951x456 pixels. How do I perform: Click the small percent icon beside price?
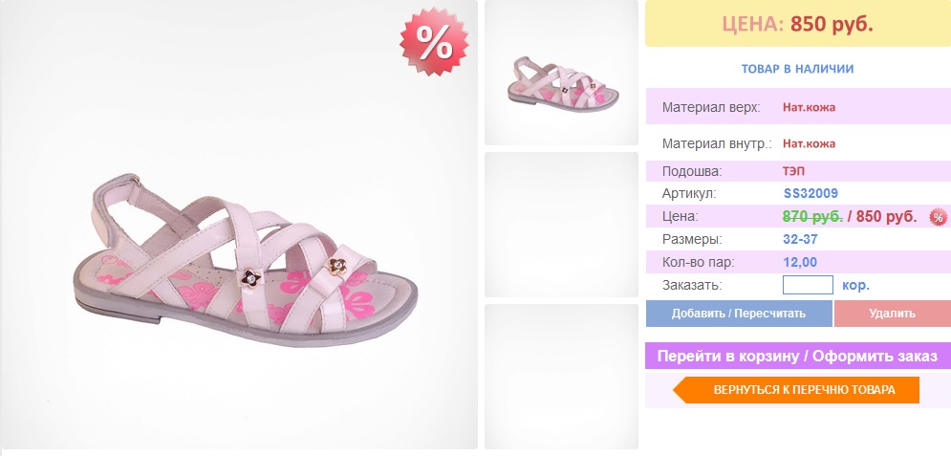pyautogui.click(x=938, y=217)
